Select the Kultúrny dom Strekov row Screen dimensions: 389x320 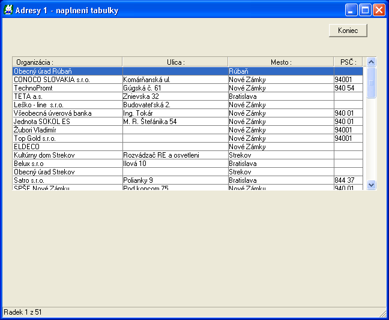[67, 155]
